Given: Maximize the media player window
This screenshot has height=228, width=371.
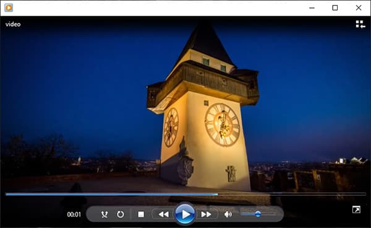Looking at the screenshot, I should (335, 8).
